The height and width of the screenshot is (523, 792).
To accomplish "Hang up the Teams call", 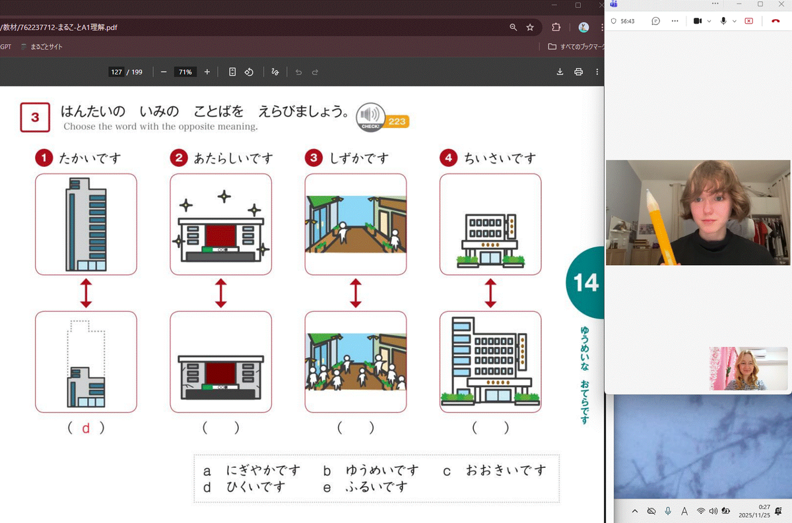I will pyautogui.click(x=775, y=21).
